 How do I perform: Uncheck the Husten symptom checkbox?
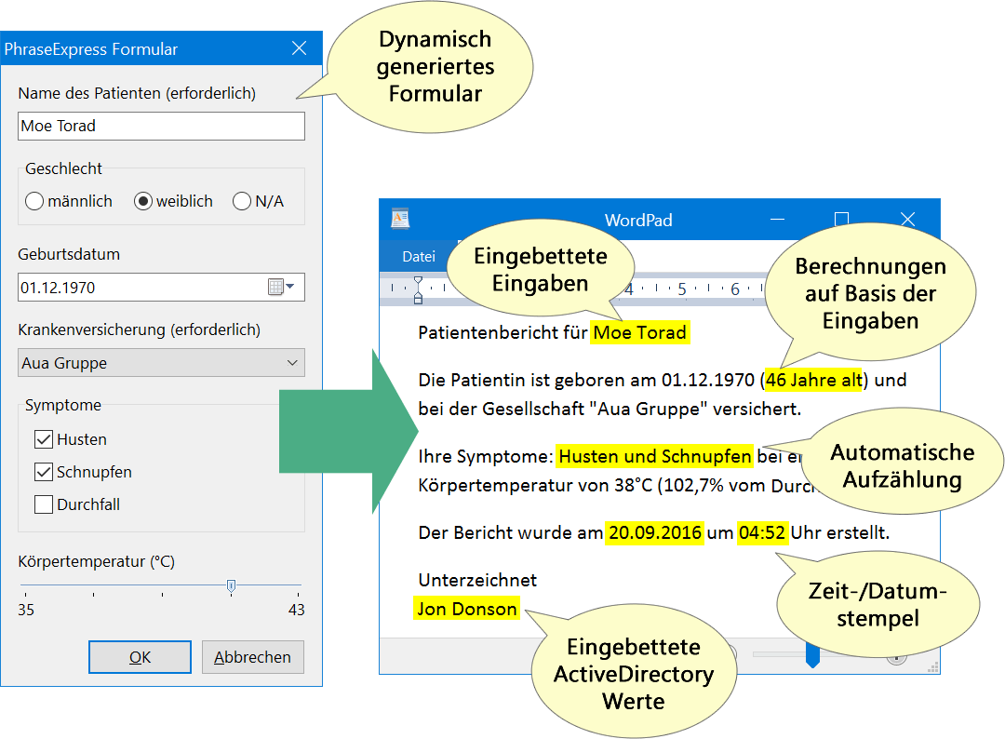(44, 439)
